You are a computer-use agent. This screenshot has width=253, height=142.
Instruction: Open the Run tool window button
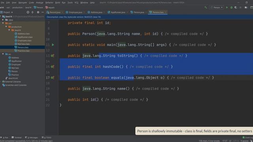4,138
